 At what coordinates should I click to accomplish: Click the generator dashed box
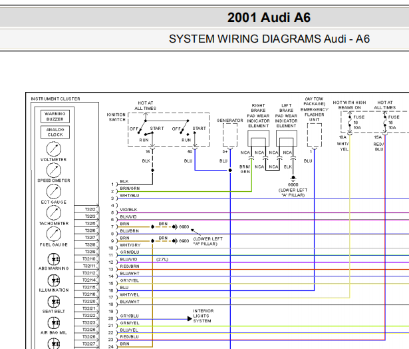(x=230, y=135)
